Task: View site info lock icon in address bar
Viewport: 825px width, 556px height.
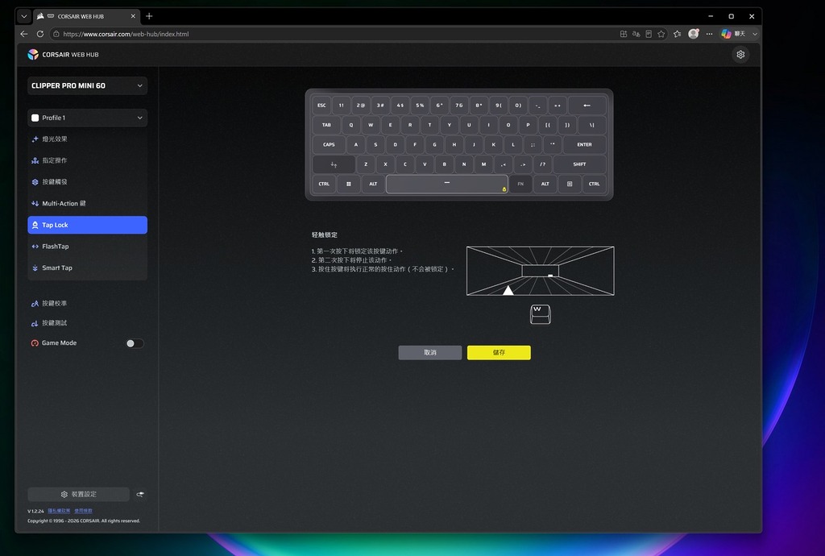Action: pyautogui.click(x=56, y=34)
